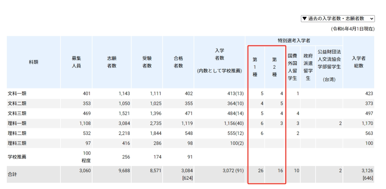Click the 科類 column header
The width and height of the screenshot is (386, 189).
click(34, 62)
